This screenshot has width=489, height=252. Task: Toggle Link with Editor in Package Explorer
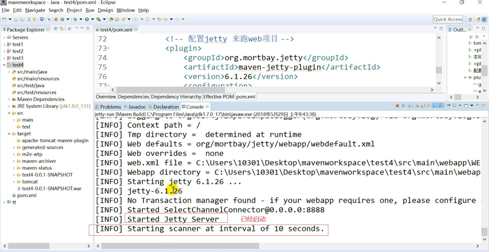coord(61,29)
